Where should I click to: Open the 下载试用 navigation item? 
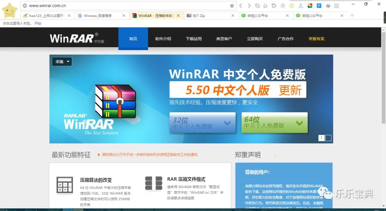point(194,39)
